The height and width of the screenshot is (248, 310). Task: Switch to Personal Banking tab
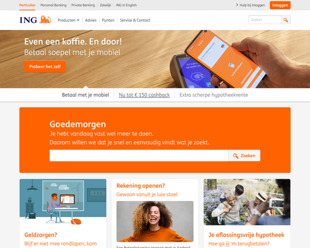(53, 5)
